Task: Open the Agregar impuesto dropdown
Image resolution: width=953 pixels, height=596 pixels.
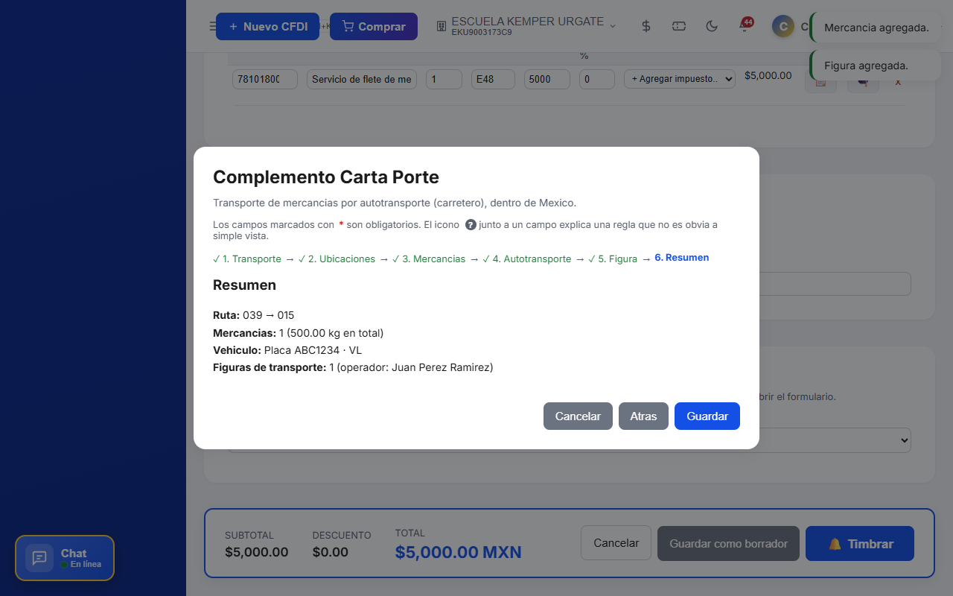Action: (680, 78)
